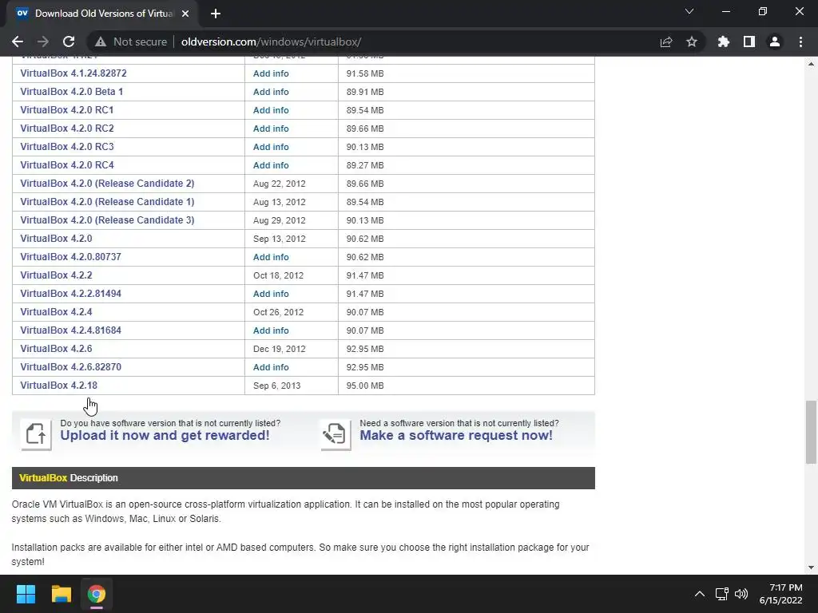Open Chrome three-dot menu
This screenshot has width=818, height=613.
800,42
